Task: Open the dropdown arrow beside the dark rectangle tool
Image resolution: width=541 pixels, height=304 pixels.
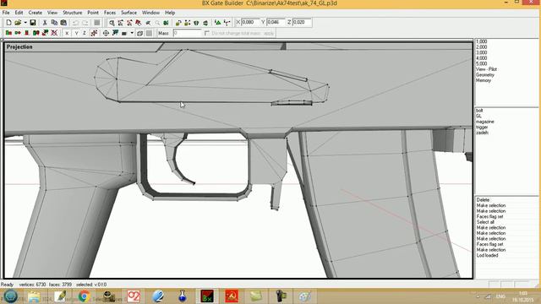Action: coord(132,33)
